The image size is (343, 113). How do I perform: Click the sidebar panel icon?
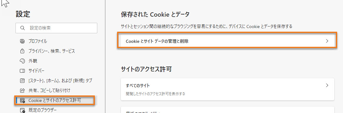[x=22, y=71]
